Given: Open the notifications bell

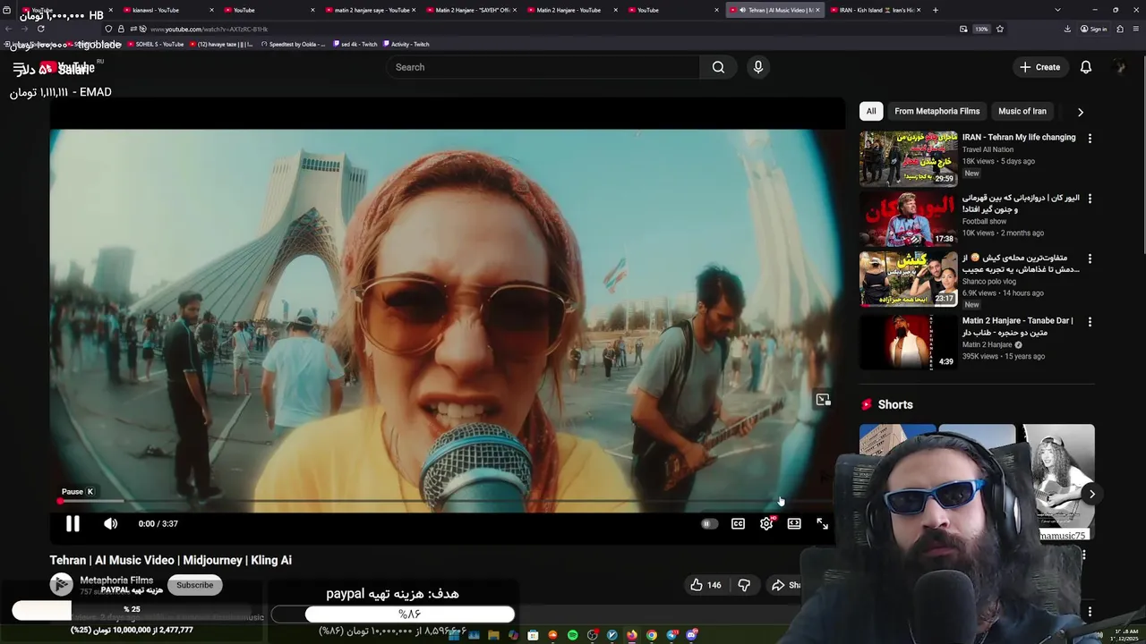Looking at the screenshot, I should 1086,67.
